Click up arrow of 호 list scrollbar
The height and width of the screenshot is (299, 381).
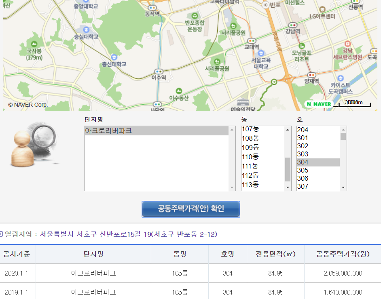pyautogui.click(x=343, y=130)
